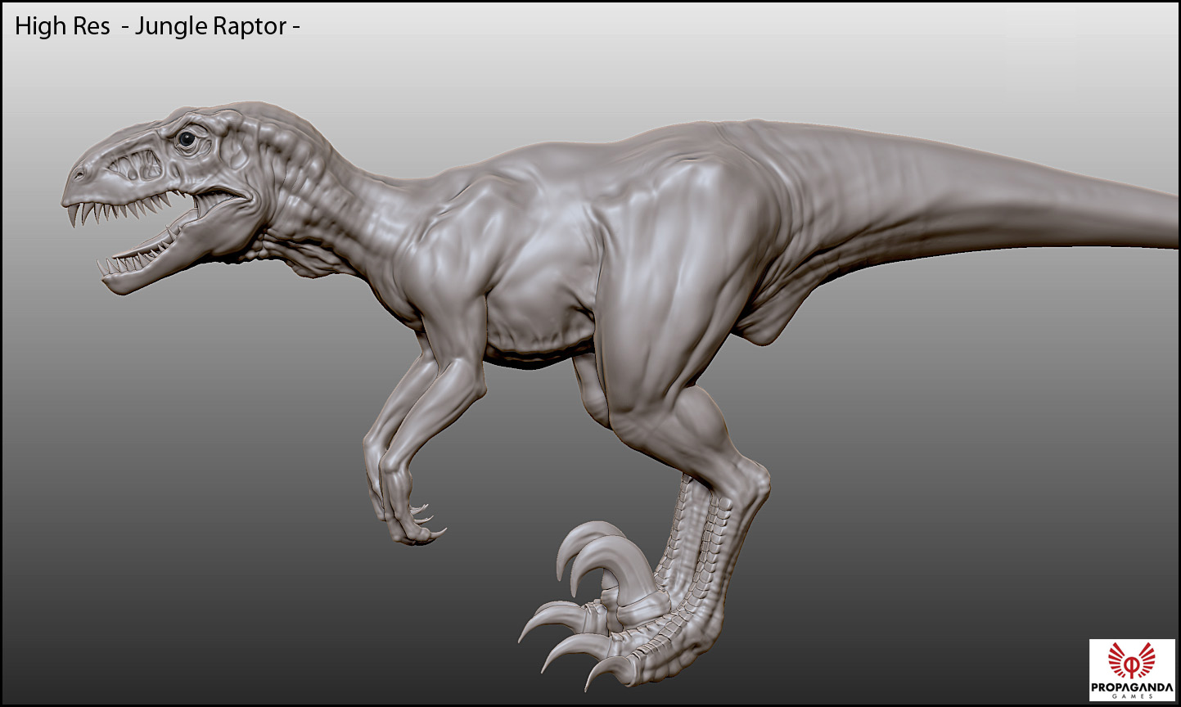Click the Propaganda Games logo
This screenshot has height=707, width=1181.
(1132, 670)
